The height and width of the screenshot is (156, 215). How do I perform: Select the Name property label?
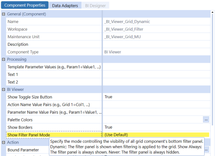pos(13,22)
